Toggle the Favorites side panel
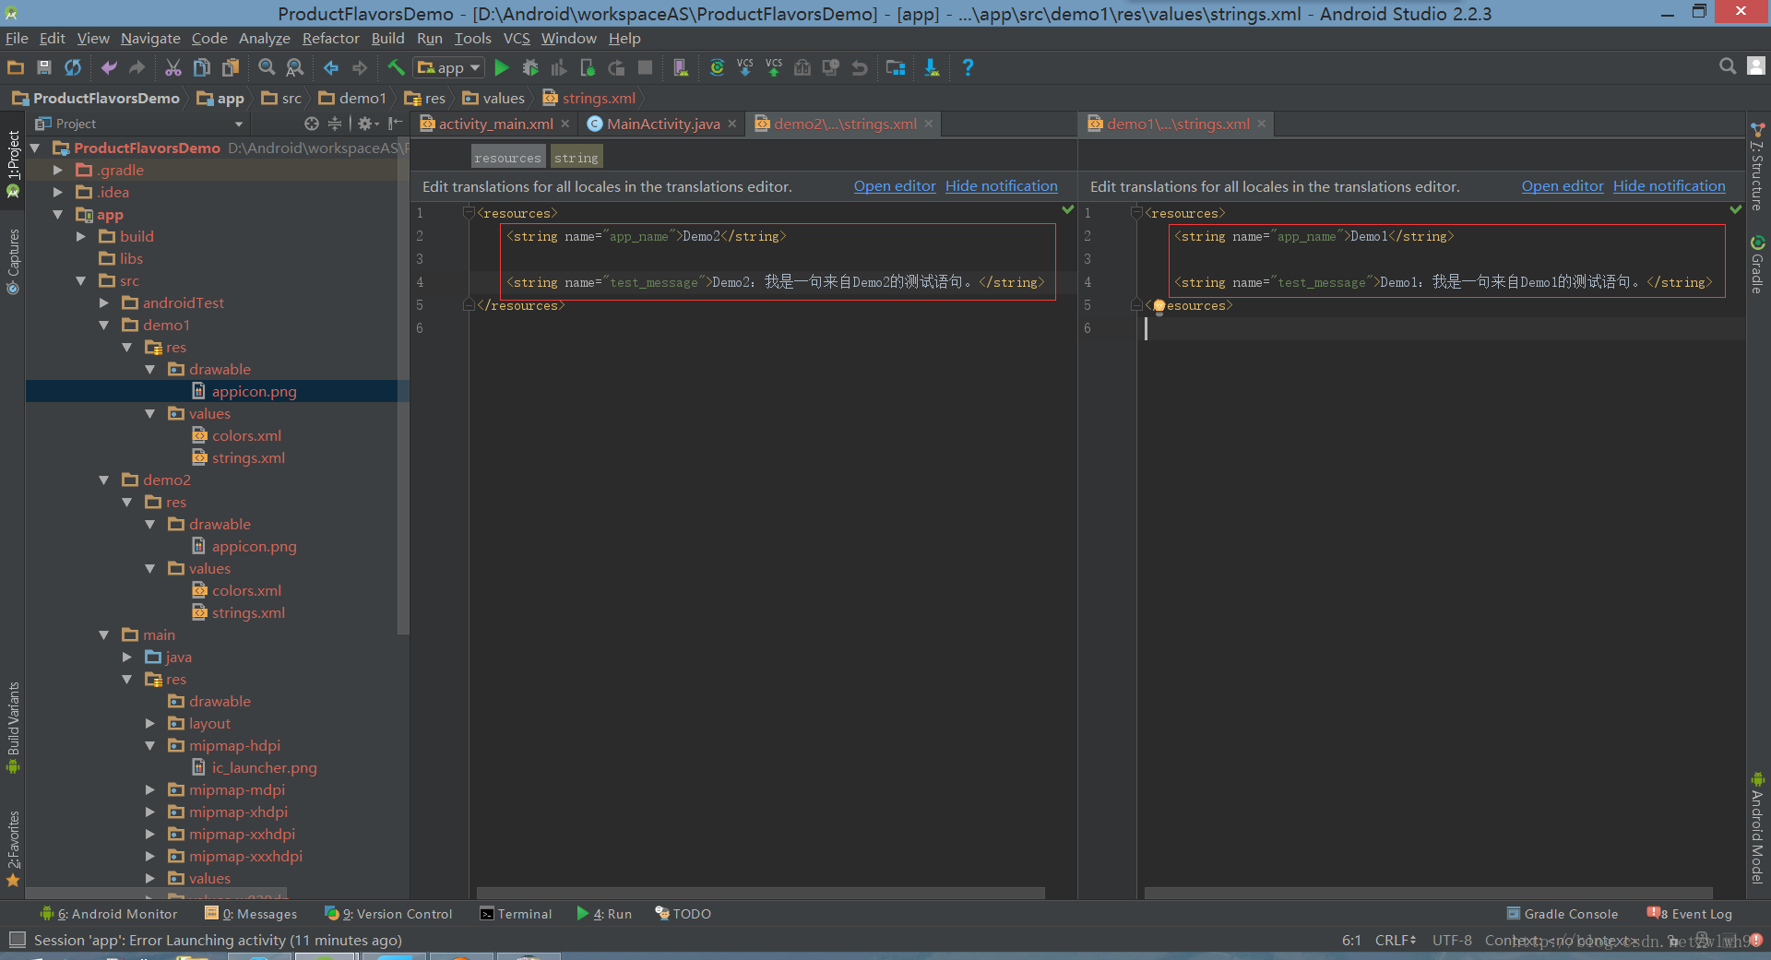The height and width of the screenshot is (960, 1771). (13, 848)
